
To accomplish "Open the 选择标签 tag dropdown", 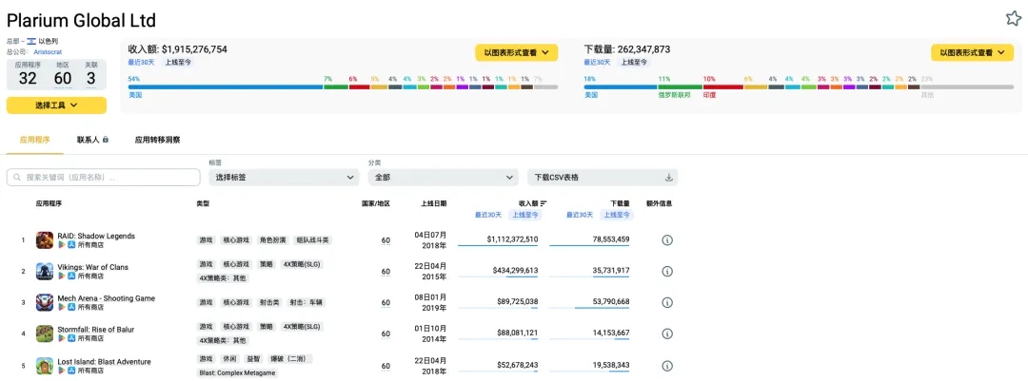I will (x=283, y=178).
